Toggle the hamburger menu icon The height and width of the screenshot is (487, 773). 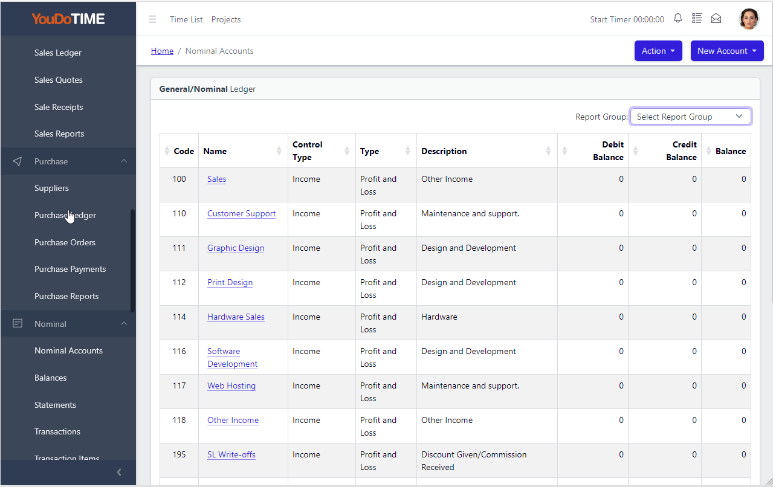coord(152,19)
